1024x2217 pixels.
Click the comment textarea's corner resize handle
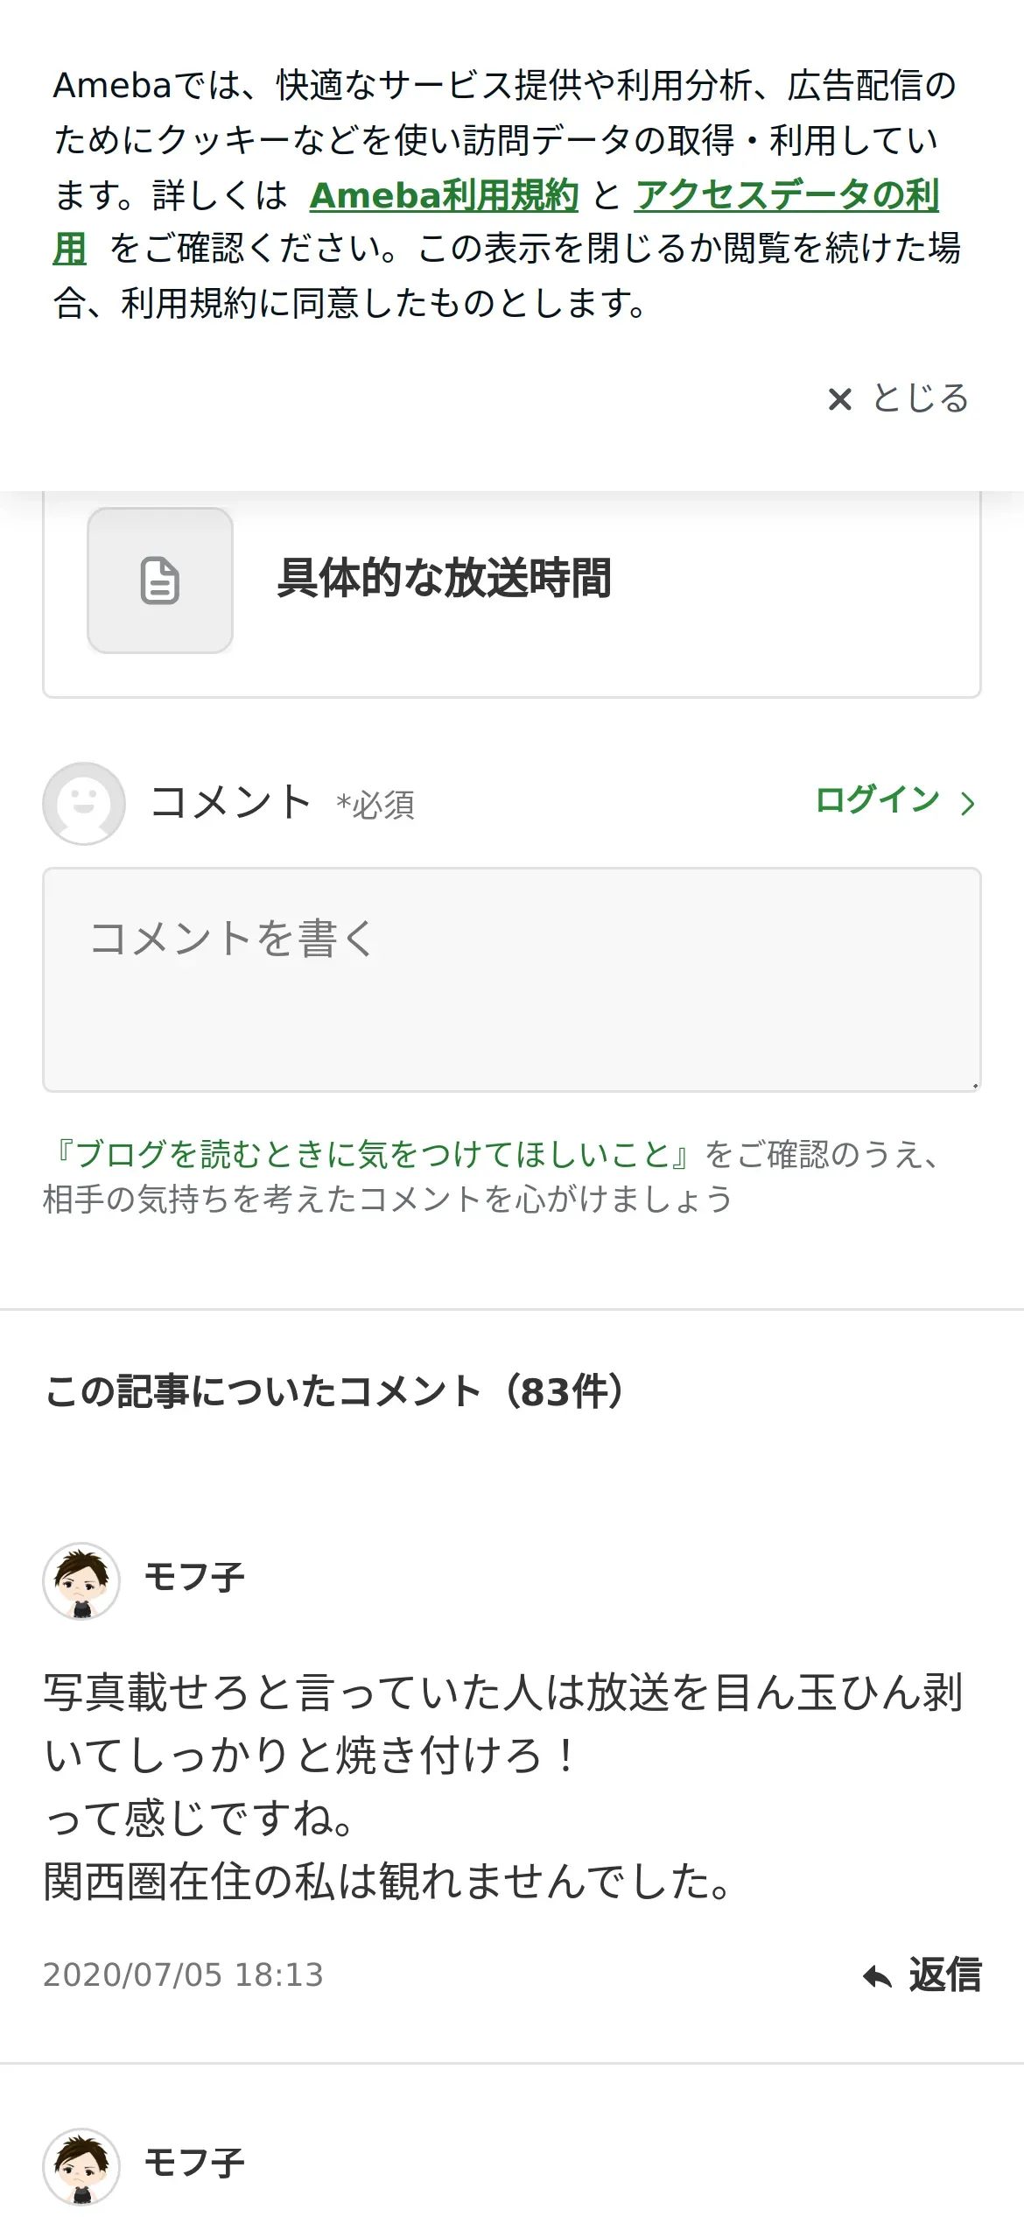click(974, 1085)
